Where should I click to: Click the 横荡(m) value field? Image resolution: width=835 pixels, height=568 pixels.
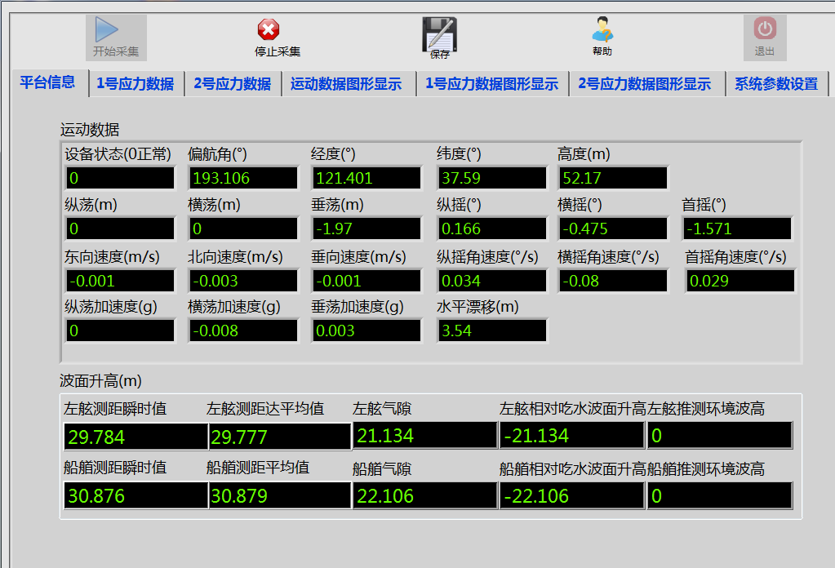(x=243, y=229)
